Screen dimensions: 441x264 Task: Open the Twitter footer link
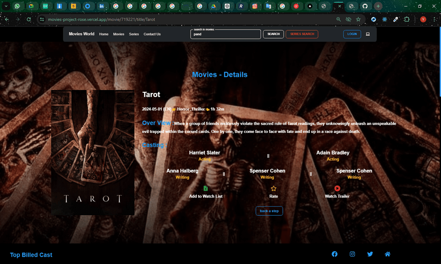tap(370, 254)
